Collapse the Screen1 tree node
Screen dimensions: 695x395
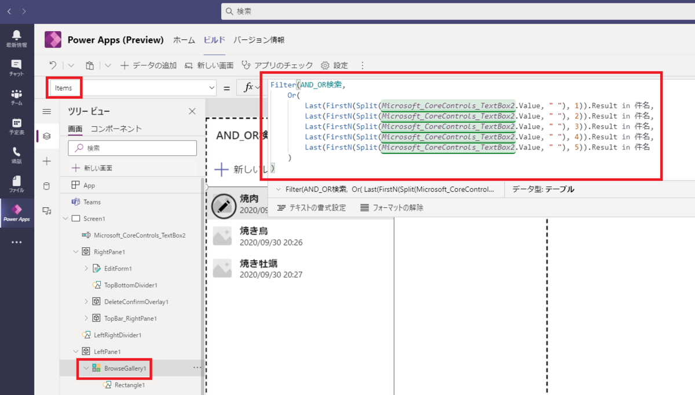pos(65,218)
